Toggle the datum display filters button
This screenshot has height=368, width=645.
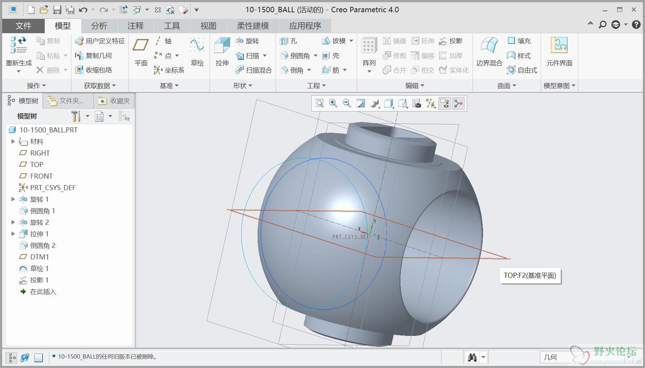pos(431,104)
